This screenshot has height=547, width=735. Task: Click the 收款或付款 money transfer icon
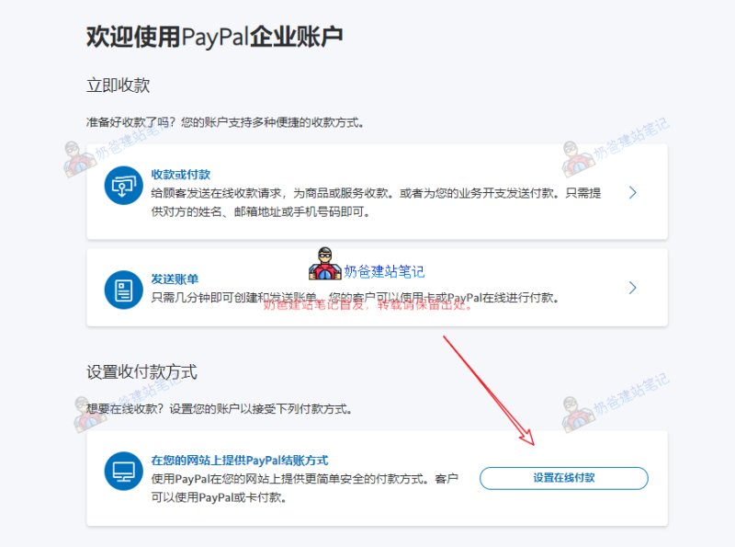(123, 186)
